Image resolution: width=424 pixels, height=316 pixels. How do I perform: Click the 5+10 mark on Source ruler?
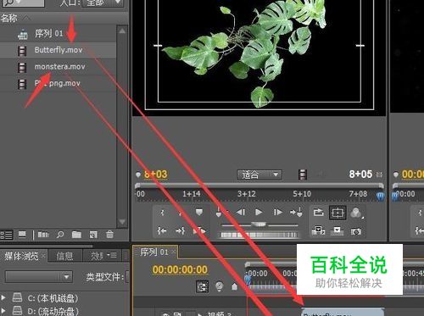coord(302,194)
